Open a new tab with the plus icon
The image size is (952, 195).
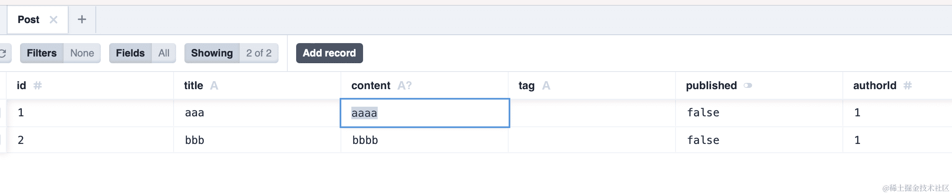tap(82, 19)
